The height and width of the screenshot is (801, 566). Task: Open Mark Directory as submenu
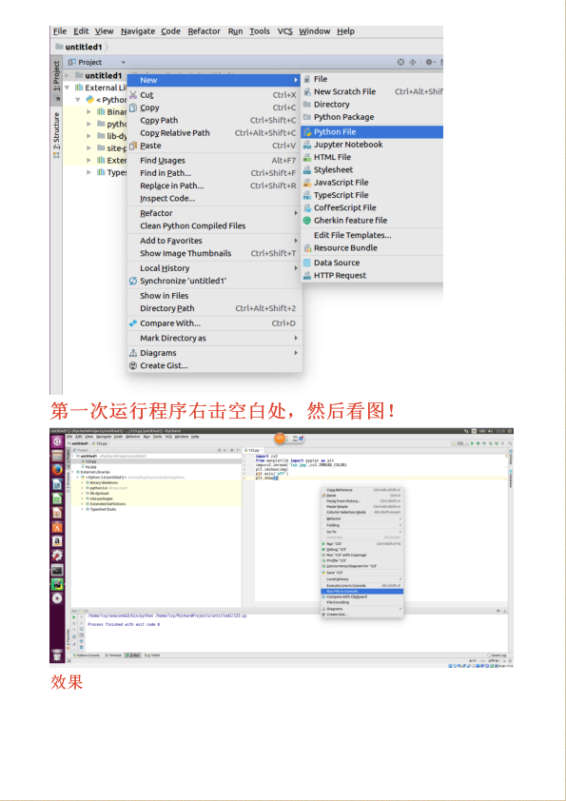pos(215,338)
